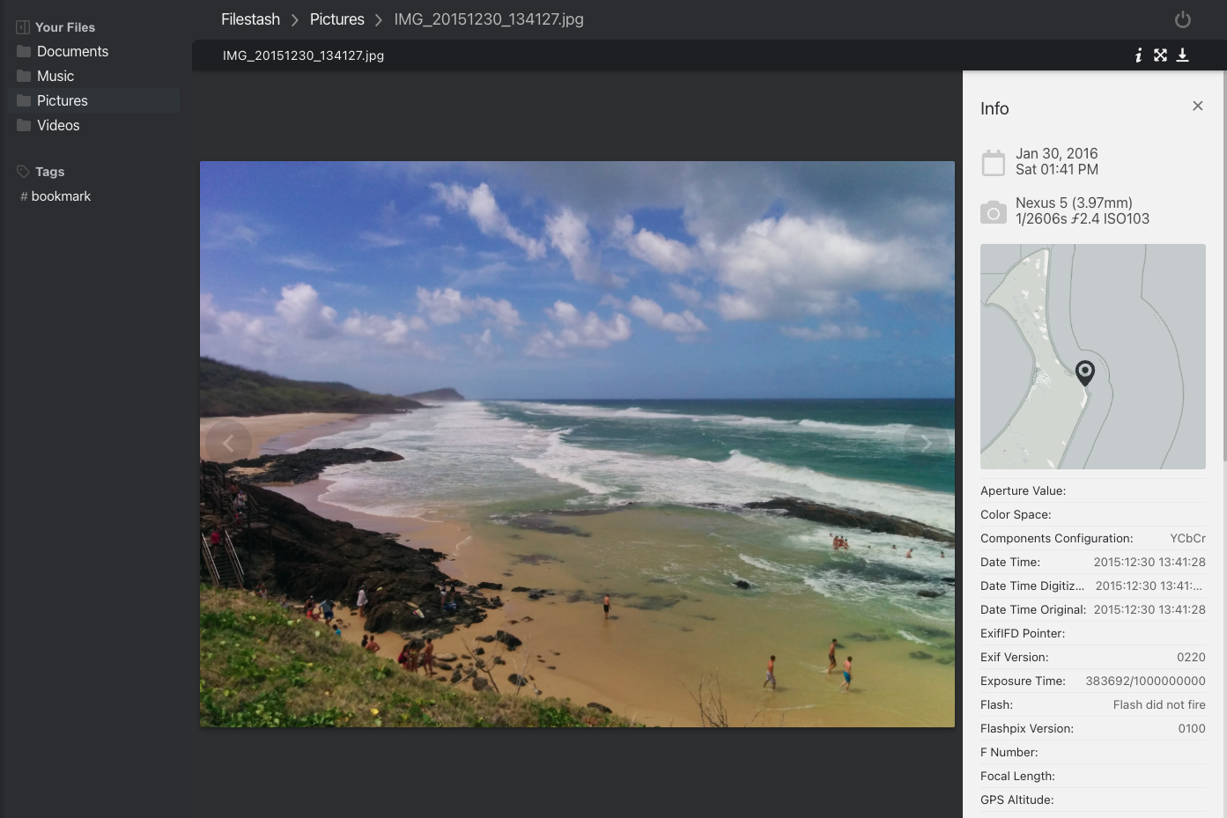Click the Aperture Value label
The height and width of the screenshot is (818, 1227).
coord(1023,490)
